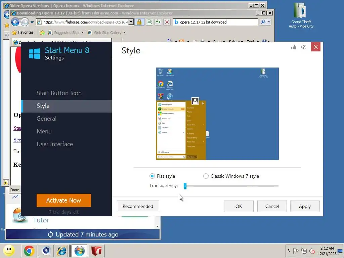Image resolution: width=344 pixels, height=258 pixels.
Task: Open the Menu settings section
Action: click(x=44, y=131)
